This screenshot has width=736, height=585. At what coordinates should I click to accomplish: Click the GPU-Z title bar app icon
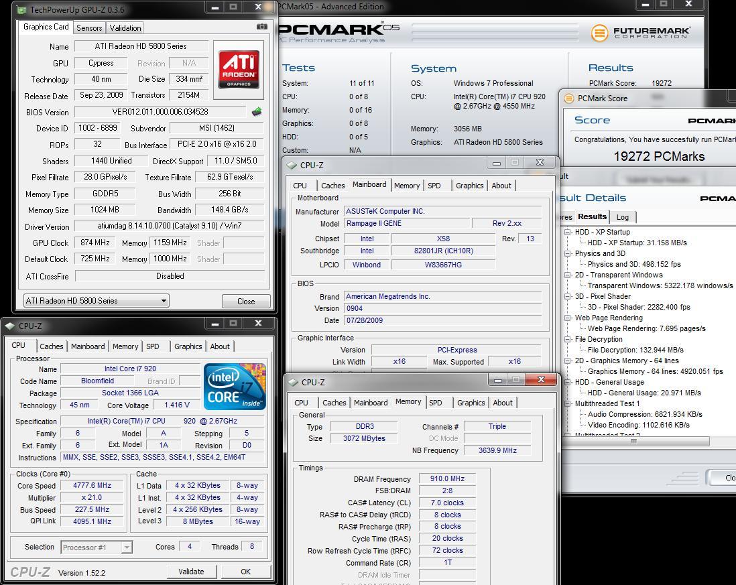pos(21,9)
